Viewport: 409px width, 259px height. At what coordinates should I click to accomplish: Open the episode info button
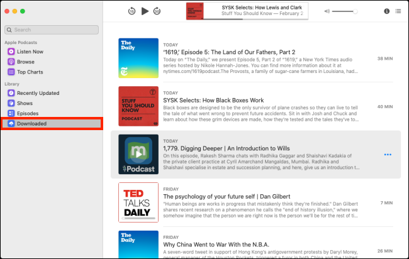point(386,11)
